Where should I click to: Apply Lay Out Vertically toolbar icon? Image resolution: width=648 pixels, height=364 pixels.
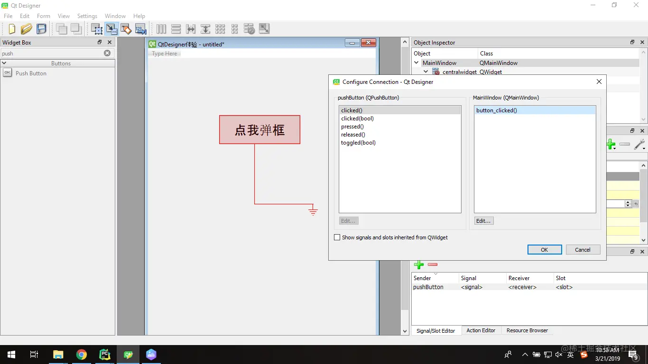click(x=176, y=29)
